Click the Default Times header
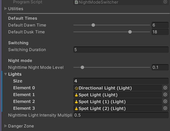170x131 pixels. coord(23,18)
